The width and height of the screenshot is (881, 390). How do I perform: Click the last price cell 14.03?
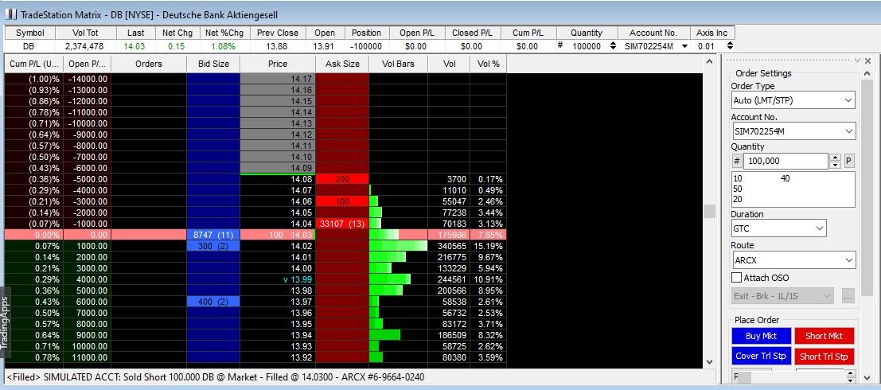coord(278,235)
